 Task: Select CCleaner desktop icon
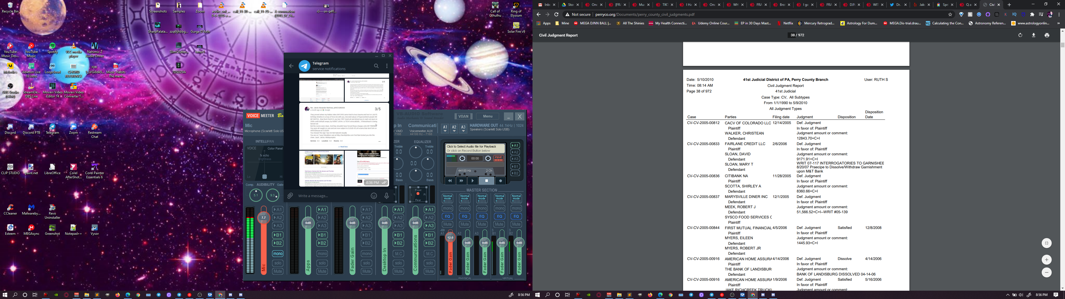point(10,210)
